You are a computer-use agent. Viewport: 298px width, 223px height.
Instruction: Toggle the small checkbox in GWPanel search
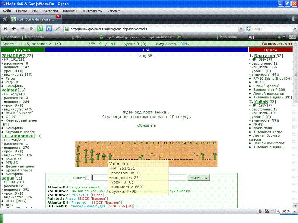284,37
